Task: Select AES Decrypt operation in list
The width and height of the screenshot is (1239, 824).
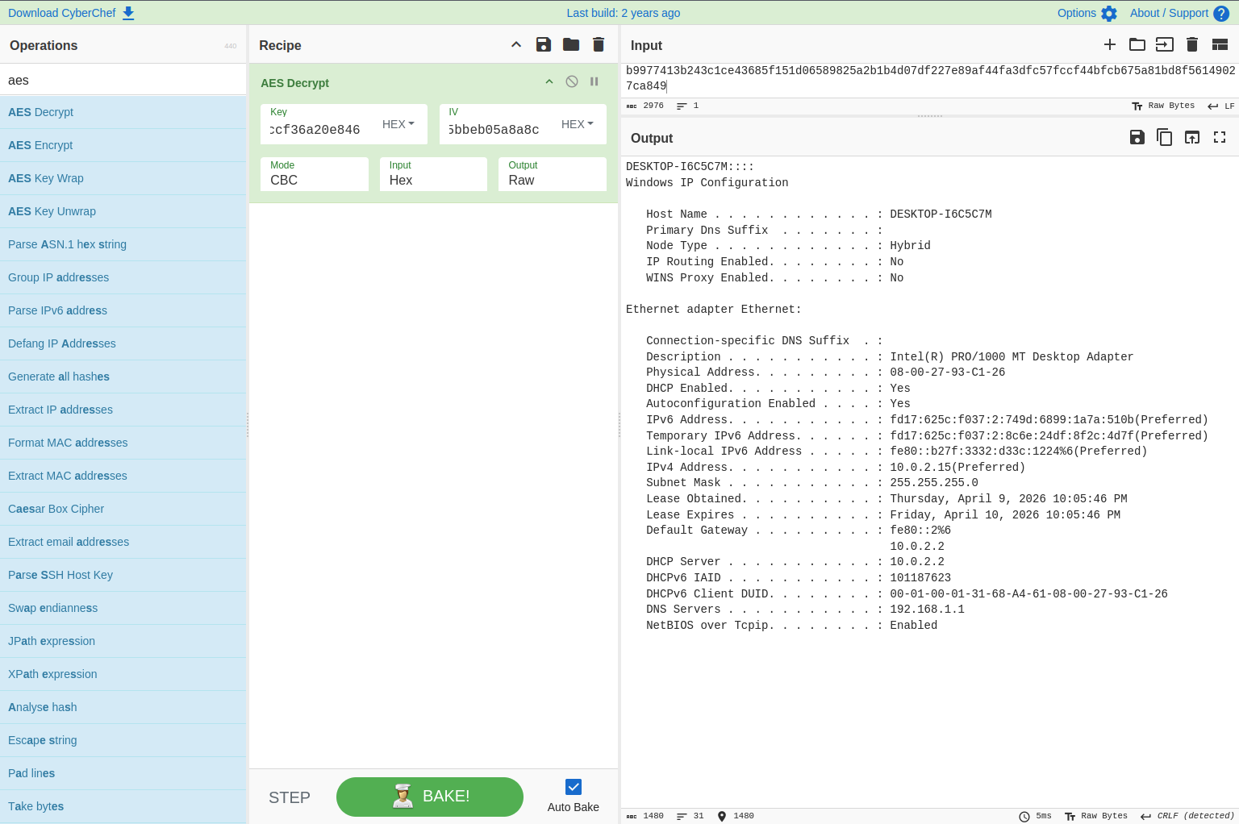Action: [x=123, y=112]
